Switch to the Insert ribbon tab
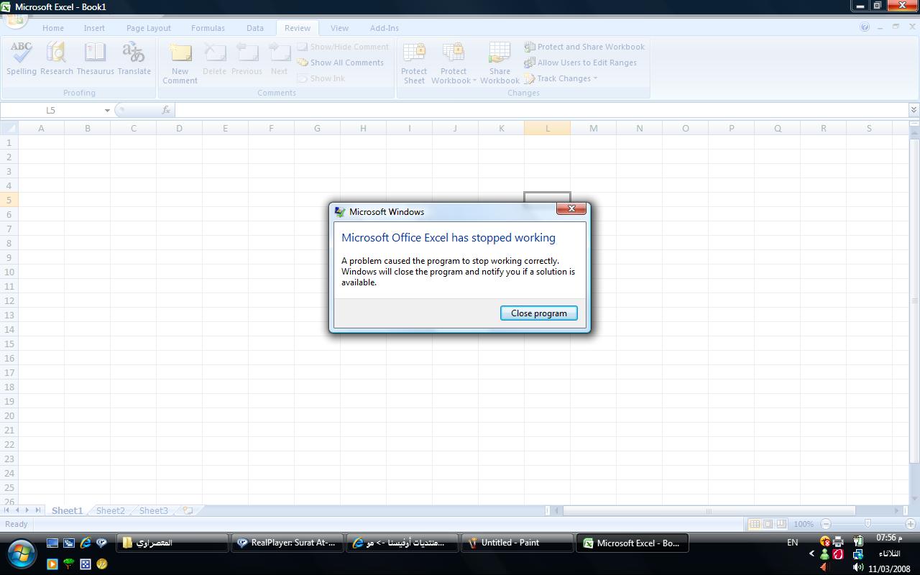 click(x=94, y=28)
